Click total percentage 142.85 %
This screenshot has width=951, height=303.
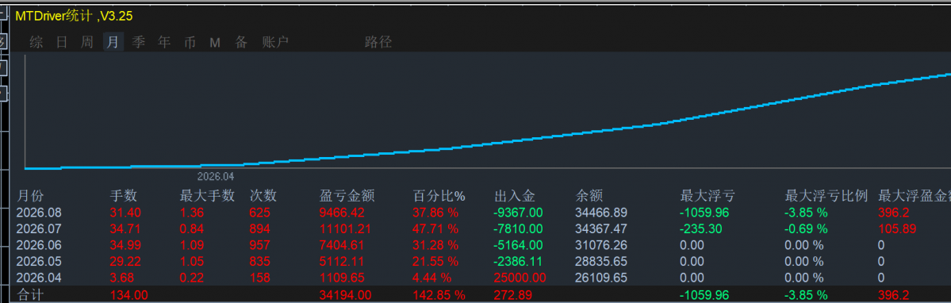[x=439, y=295]
